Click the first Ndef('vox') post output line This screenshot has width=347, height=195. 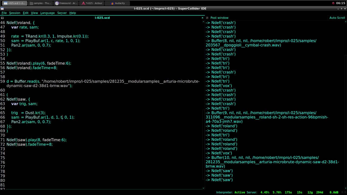click(219, 86)
